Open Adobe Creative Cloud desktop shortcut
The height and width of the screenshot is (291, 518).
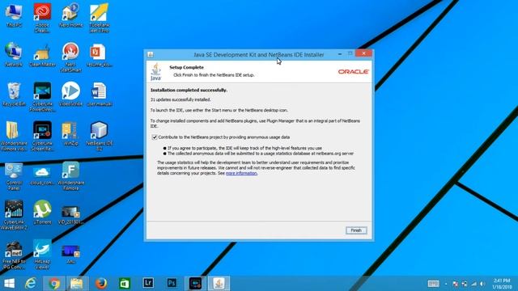(42, 18)
